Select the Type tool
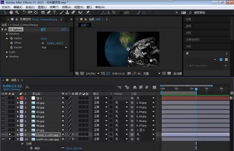Image resolution: width=234 pixels, height=151 pixels. coord(54,12)
